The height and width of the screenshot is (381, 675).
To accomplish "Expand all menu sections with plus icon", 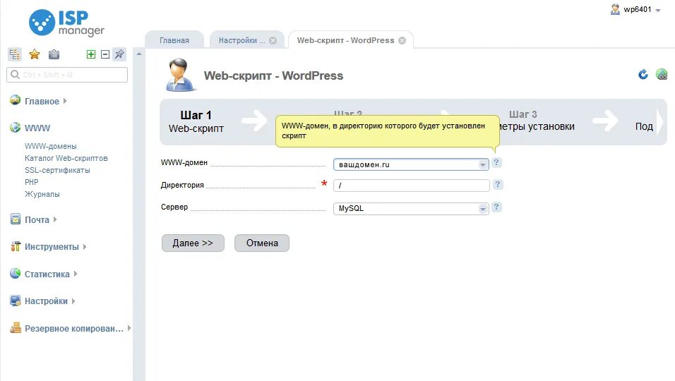I will point(91,54).
